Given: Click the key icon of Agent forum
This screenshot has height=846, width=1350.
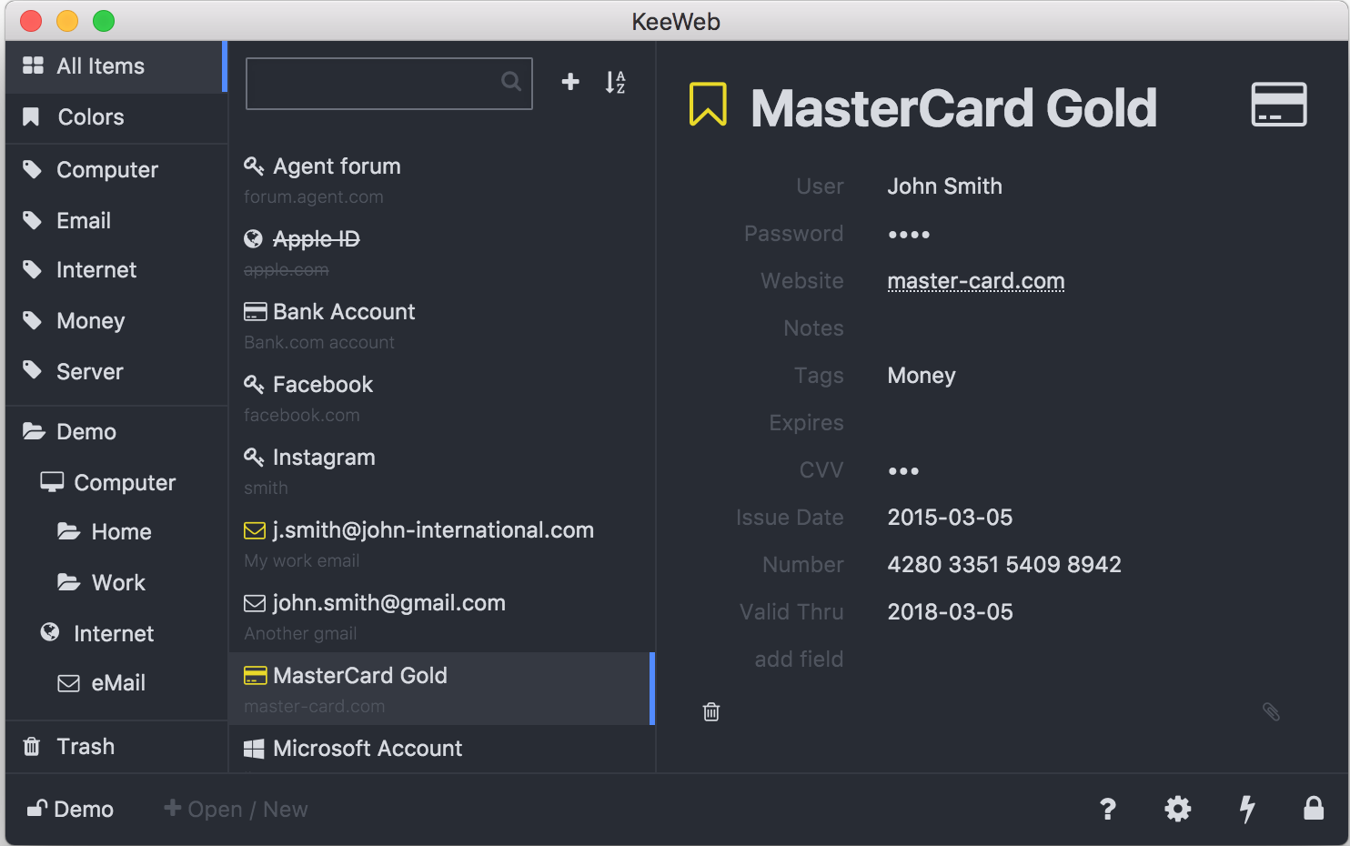Looking at the screenshot, I should (254, 166).
